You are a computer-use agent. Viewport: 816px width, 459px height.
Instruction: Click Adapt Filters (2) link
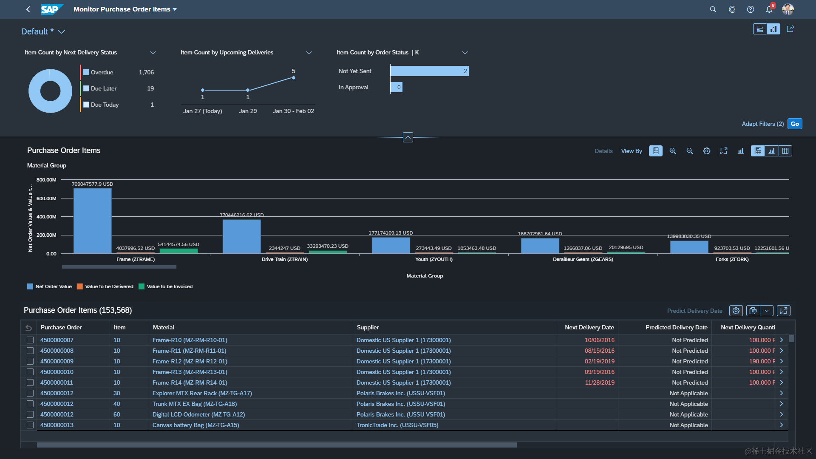click(762, 124)
